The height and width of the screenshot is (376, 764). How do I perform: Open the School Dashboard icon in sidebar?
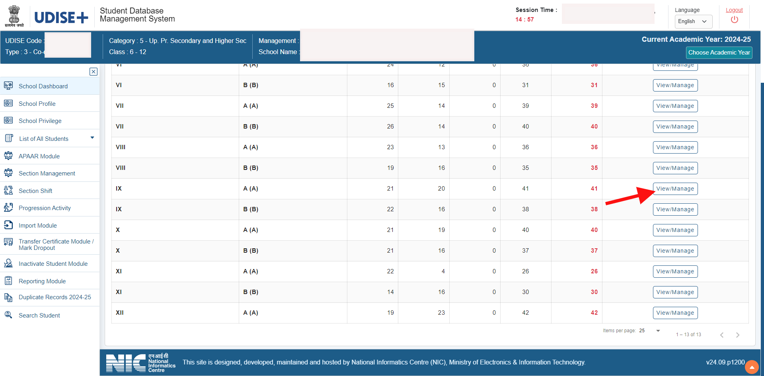(x=8, y=86)
